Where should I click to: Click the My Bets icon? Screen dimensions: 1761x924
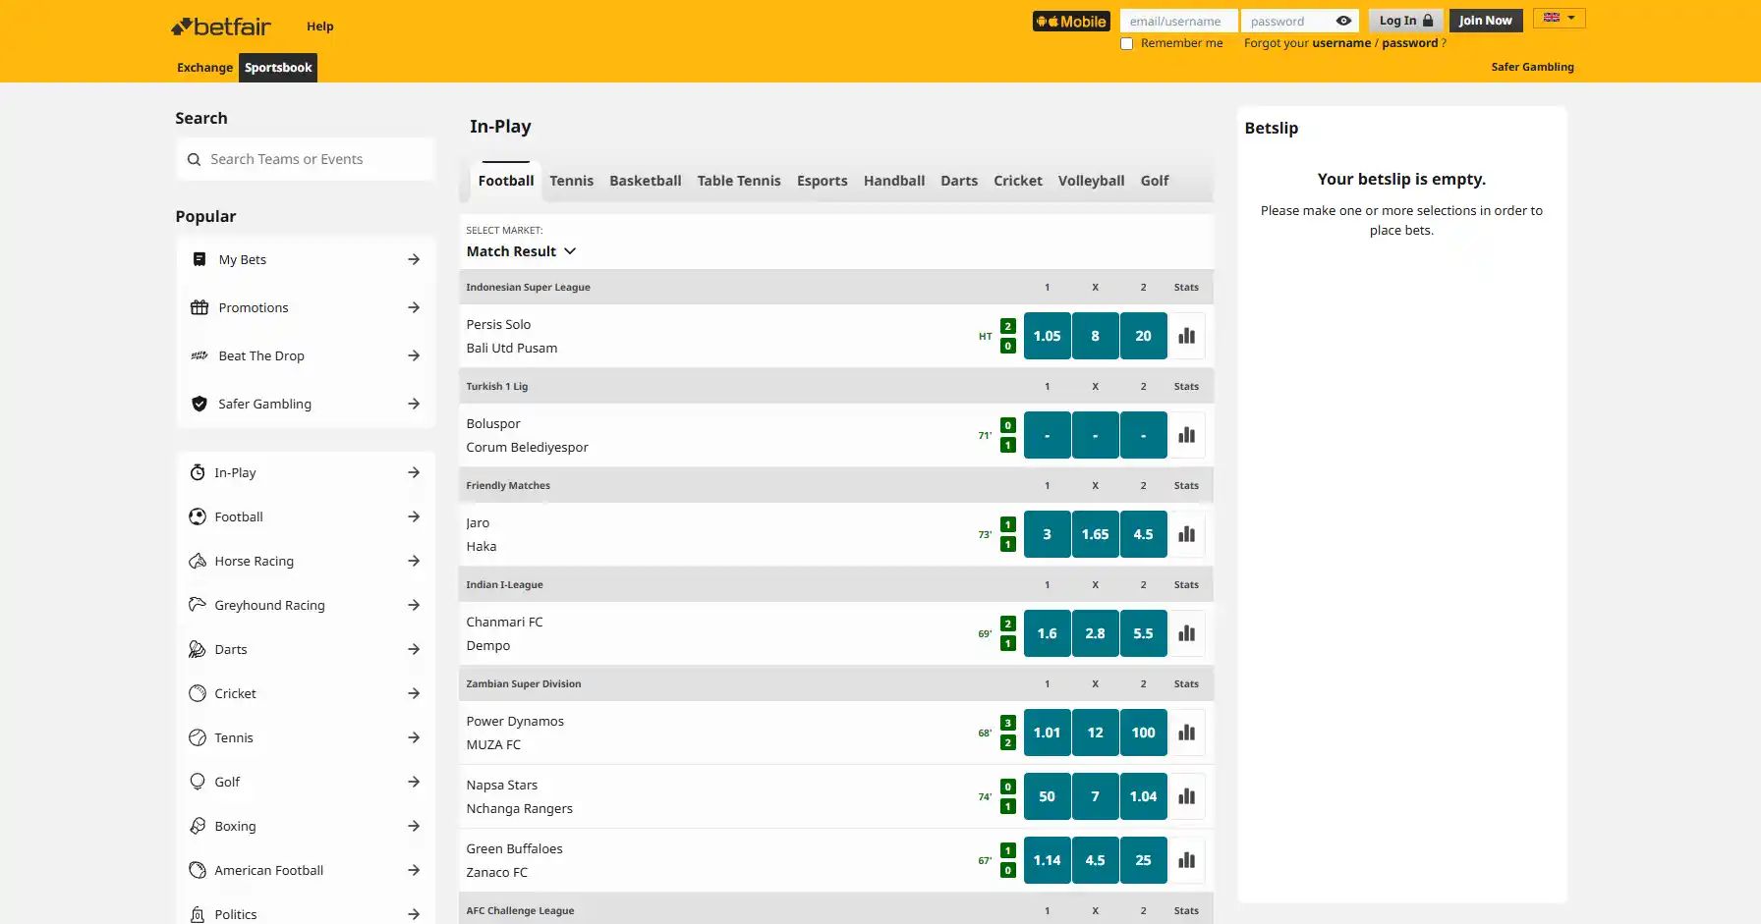(199, 259)
